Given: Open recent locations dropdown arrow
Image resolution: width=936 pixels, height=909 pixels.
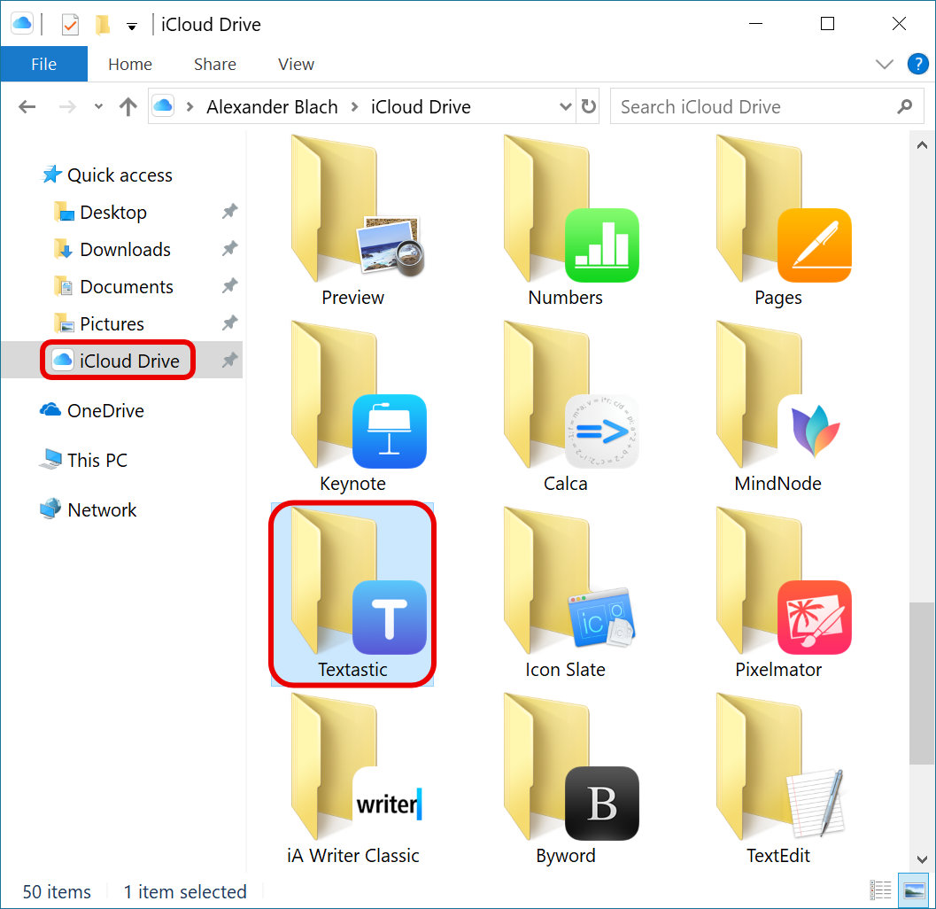Looking at the screenshot, I should click(98, 107).
